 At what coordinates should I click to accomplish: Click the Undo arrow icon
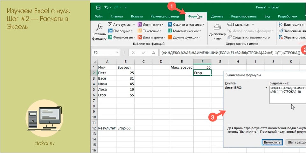106,7
